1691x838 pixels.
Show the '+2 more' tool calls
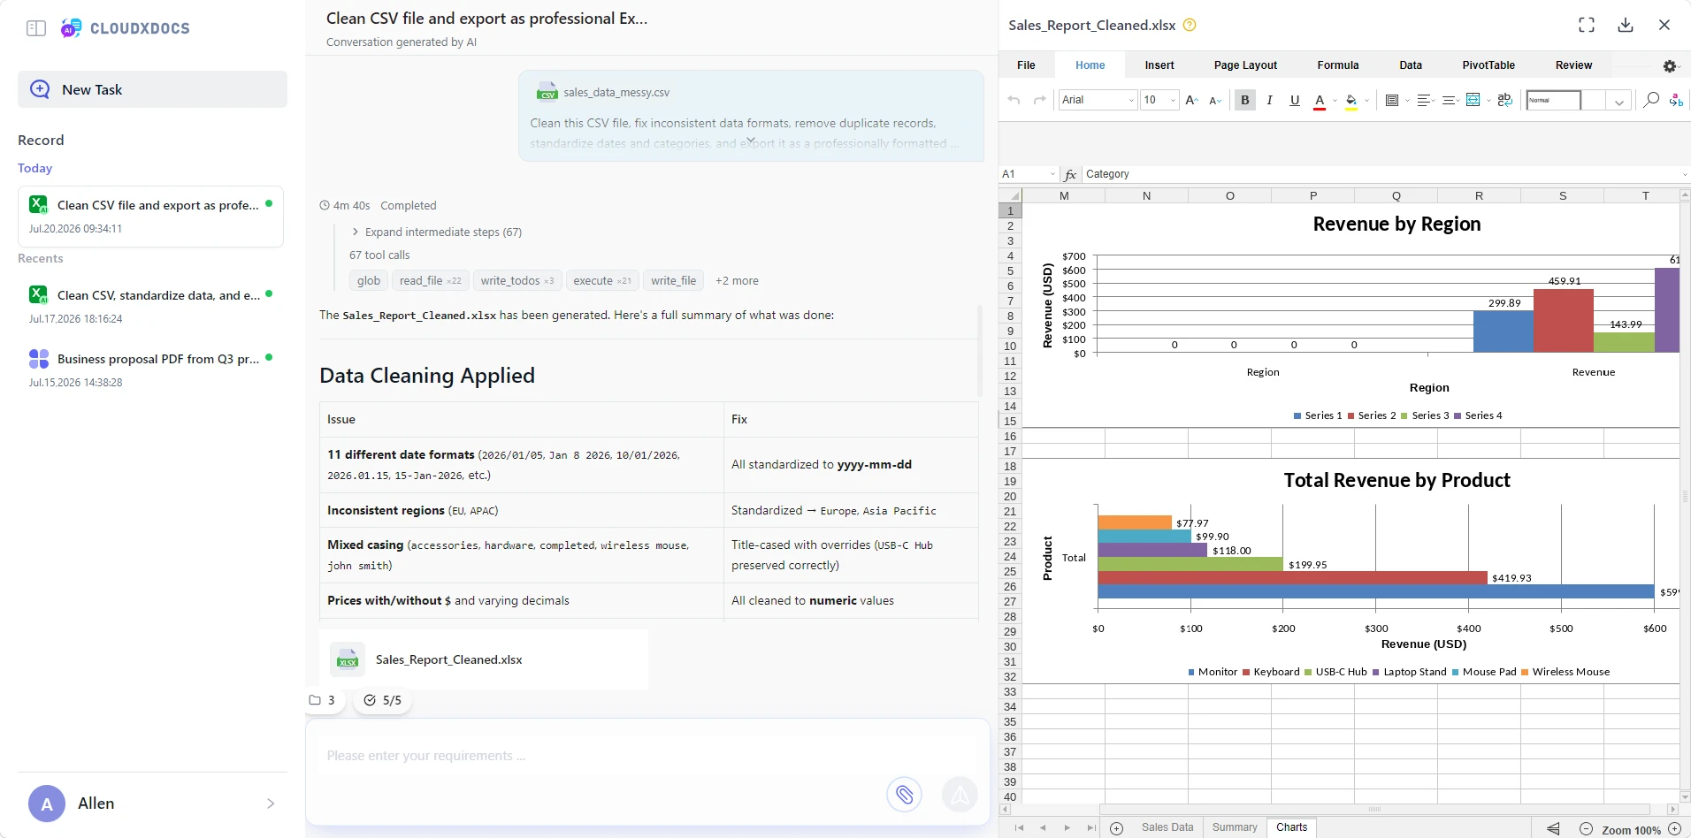(737, 281)
